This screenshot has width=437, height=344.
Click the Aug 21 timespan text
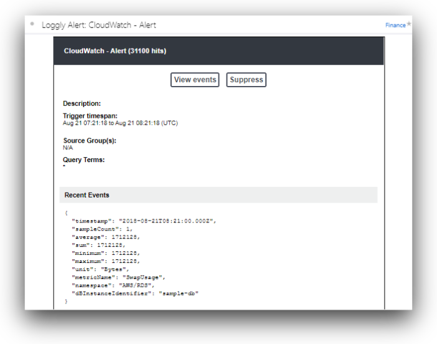click(x=120, y=123)
